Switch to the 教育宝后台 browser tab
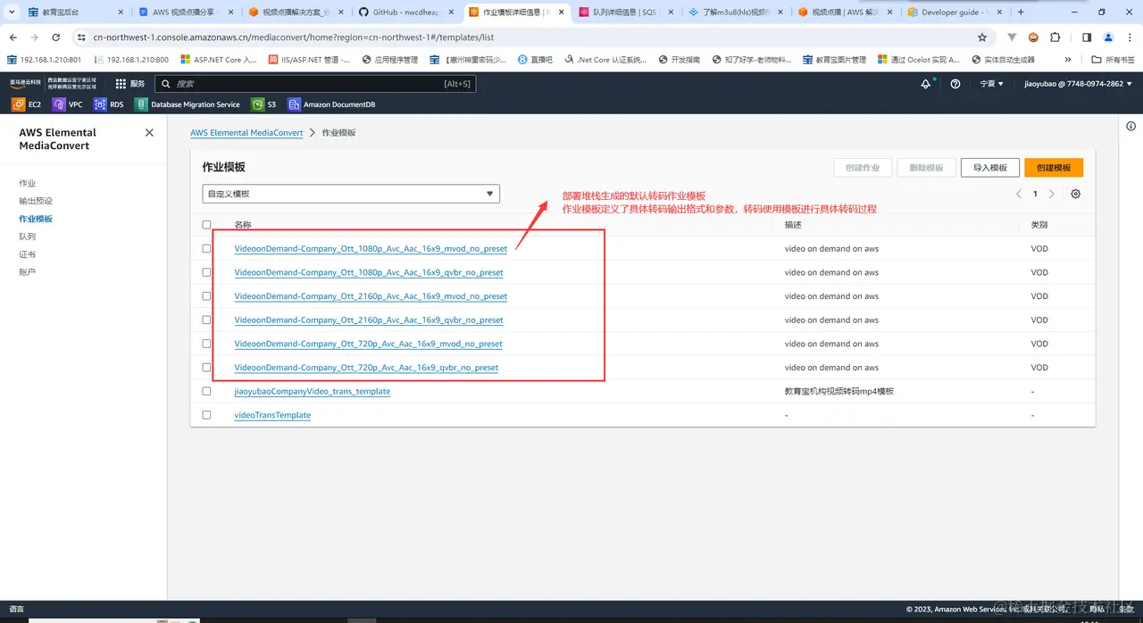This screenshot has height=623, width=1143. [x=76, y=12]
